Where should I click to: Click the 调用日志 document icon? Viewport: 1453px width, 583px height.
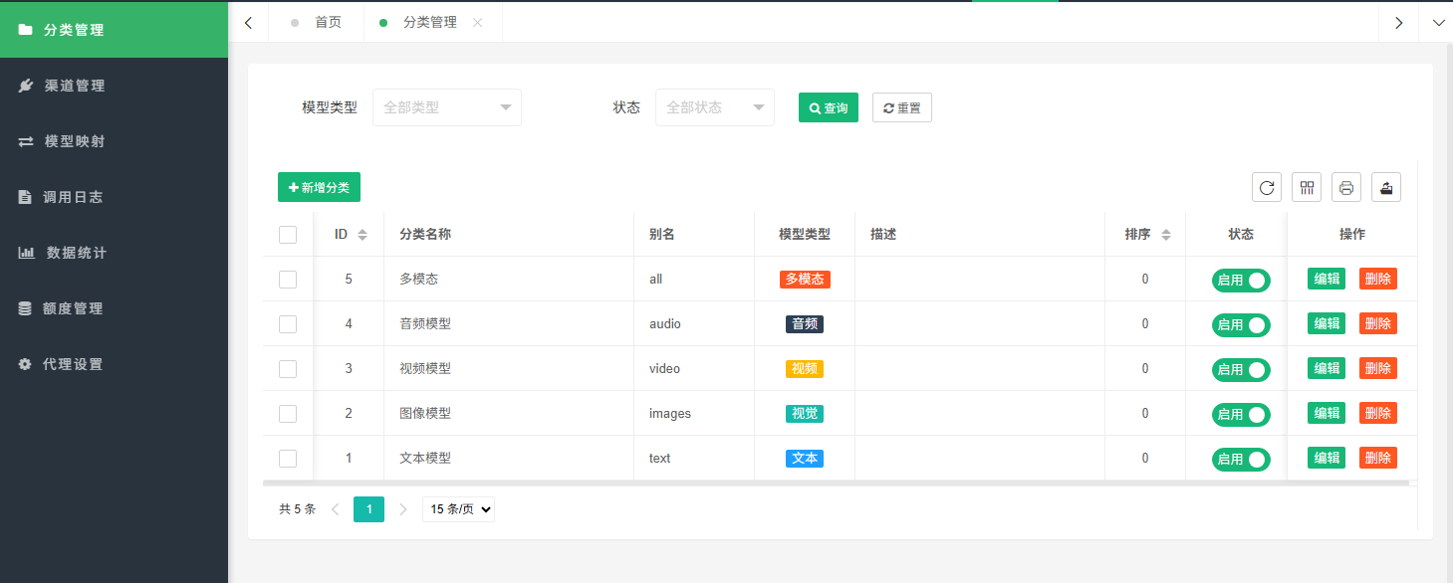[25, 197]
